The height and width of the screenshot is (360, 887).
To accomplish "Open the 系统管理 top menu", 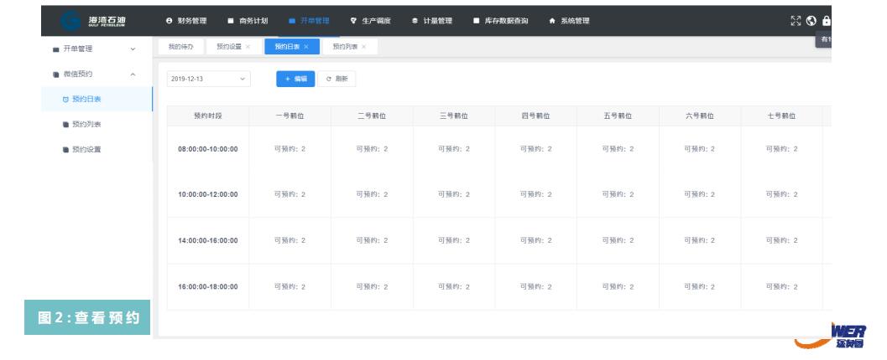I will point(569,21).
